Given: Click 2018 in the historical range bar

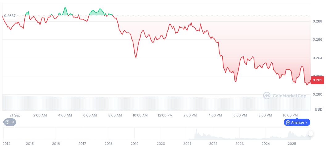Looking at the screenshot, I should 108,144.
